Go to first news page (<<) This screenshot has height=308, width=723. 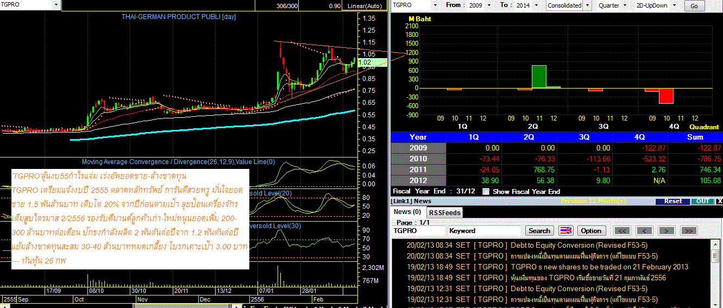coord(623,230)
